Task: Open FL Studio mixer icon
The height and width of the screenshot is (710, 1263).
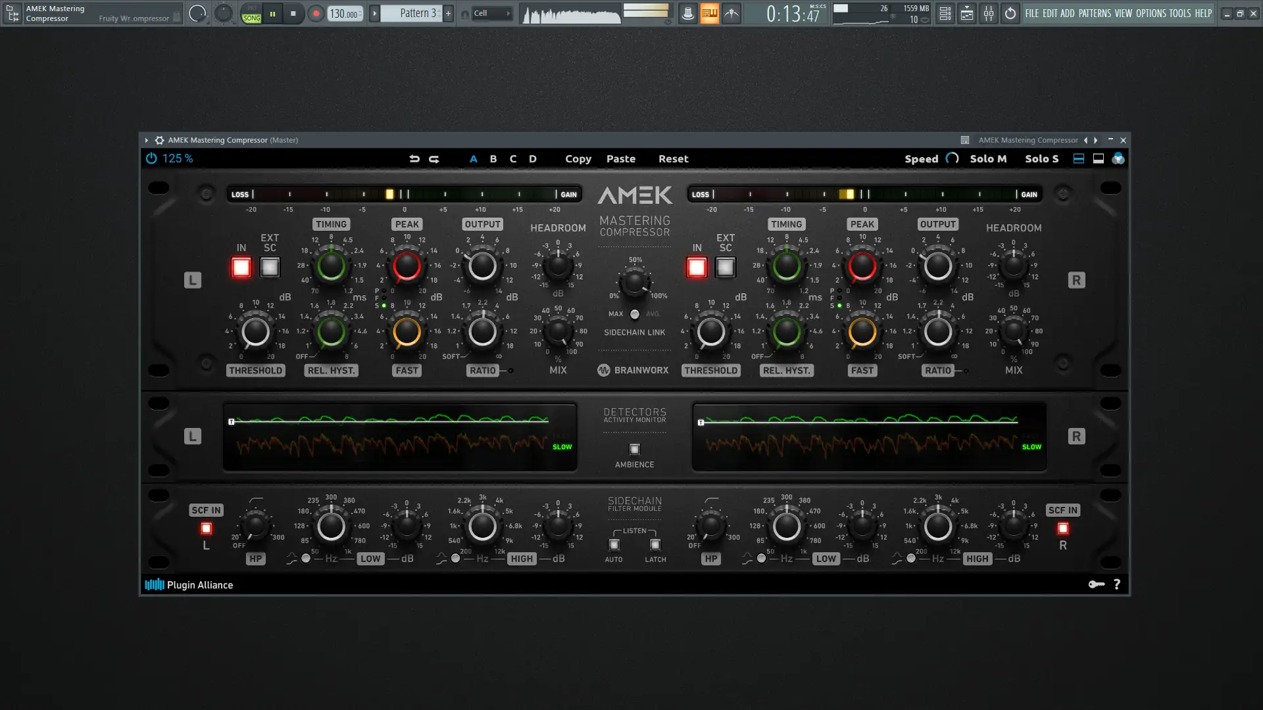Action: (x=989, y=13)
